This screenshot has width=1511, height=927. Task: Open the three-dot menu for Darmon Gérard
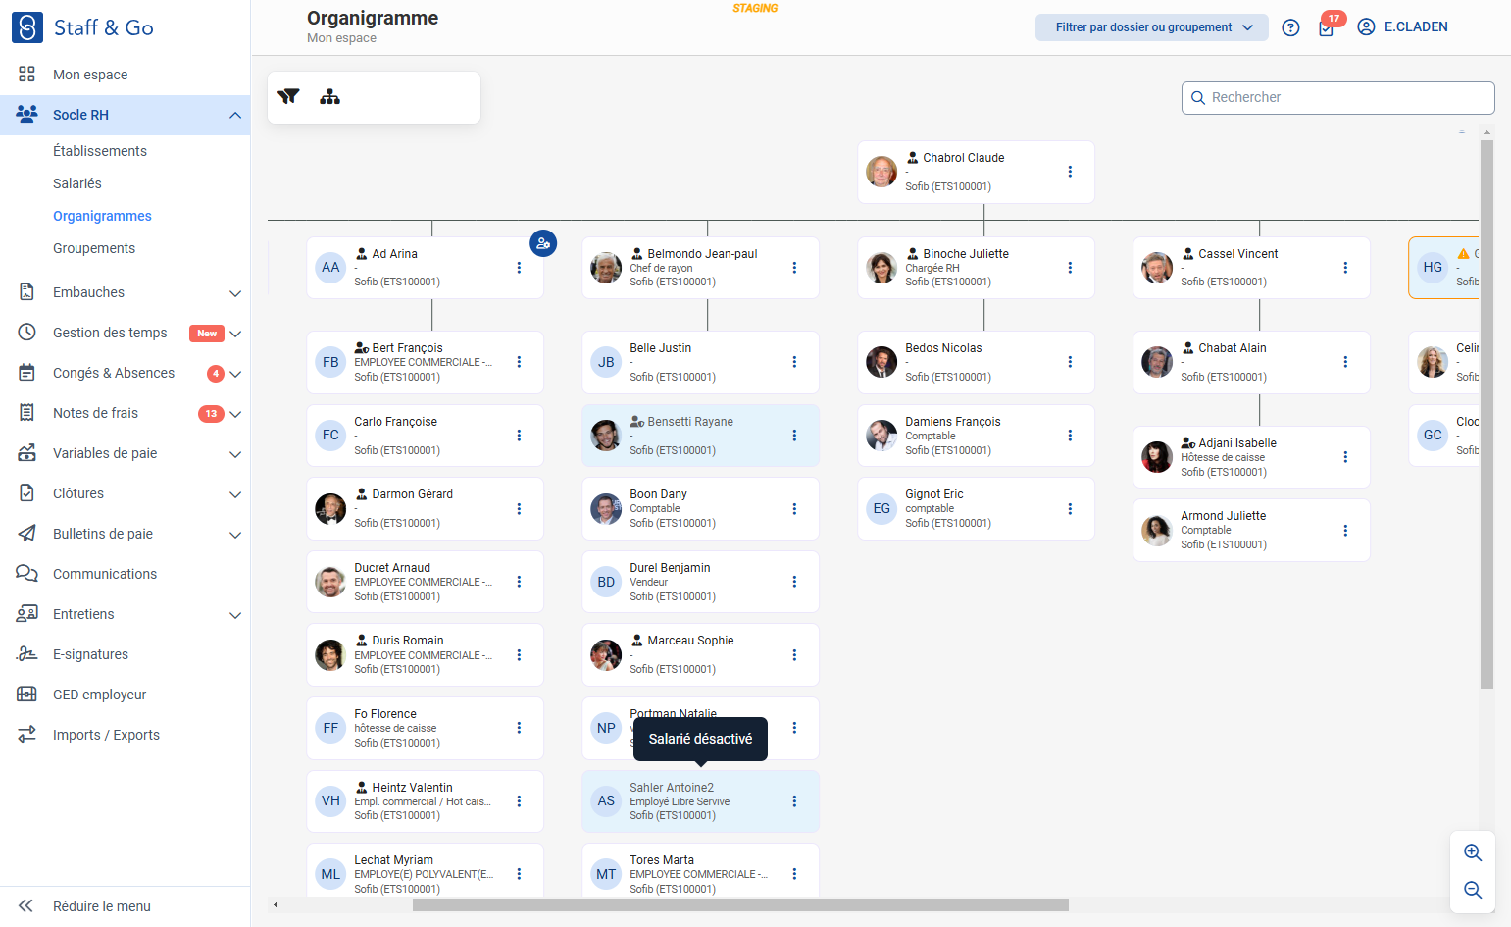(519, 509)
